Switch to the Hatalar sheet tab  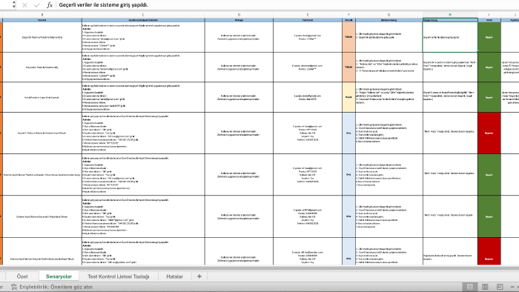174,276
